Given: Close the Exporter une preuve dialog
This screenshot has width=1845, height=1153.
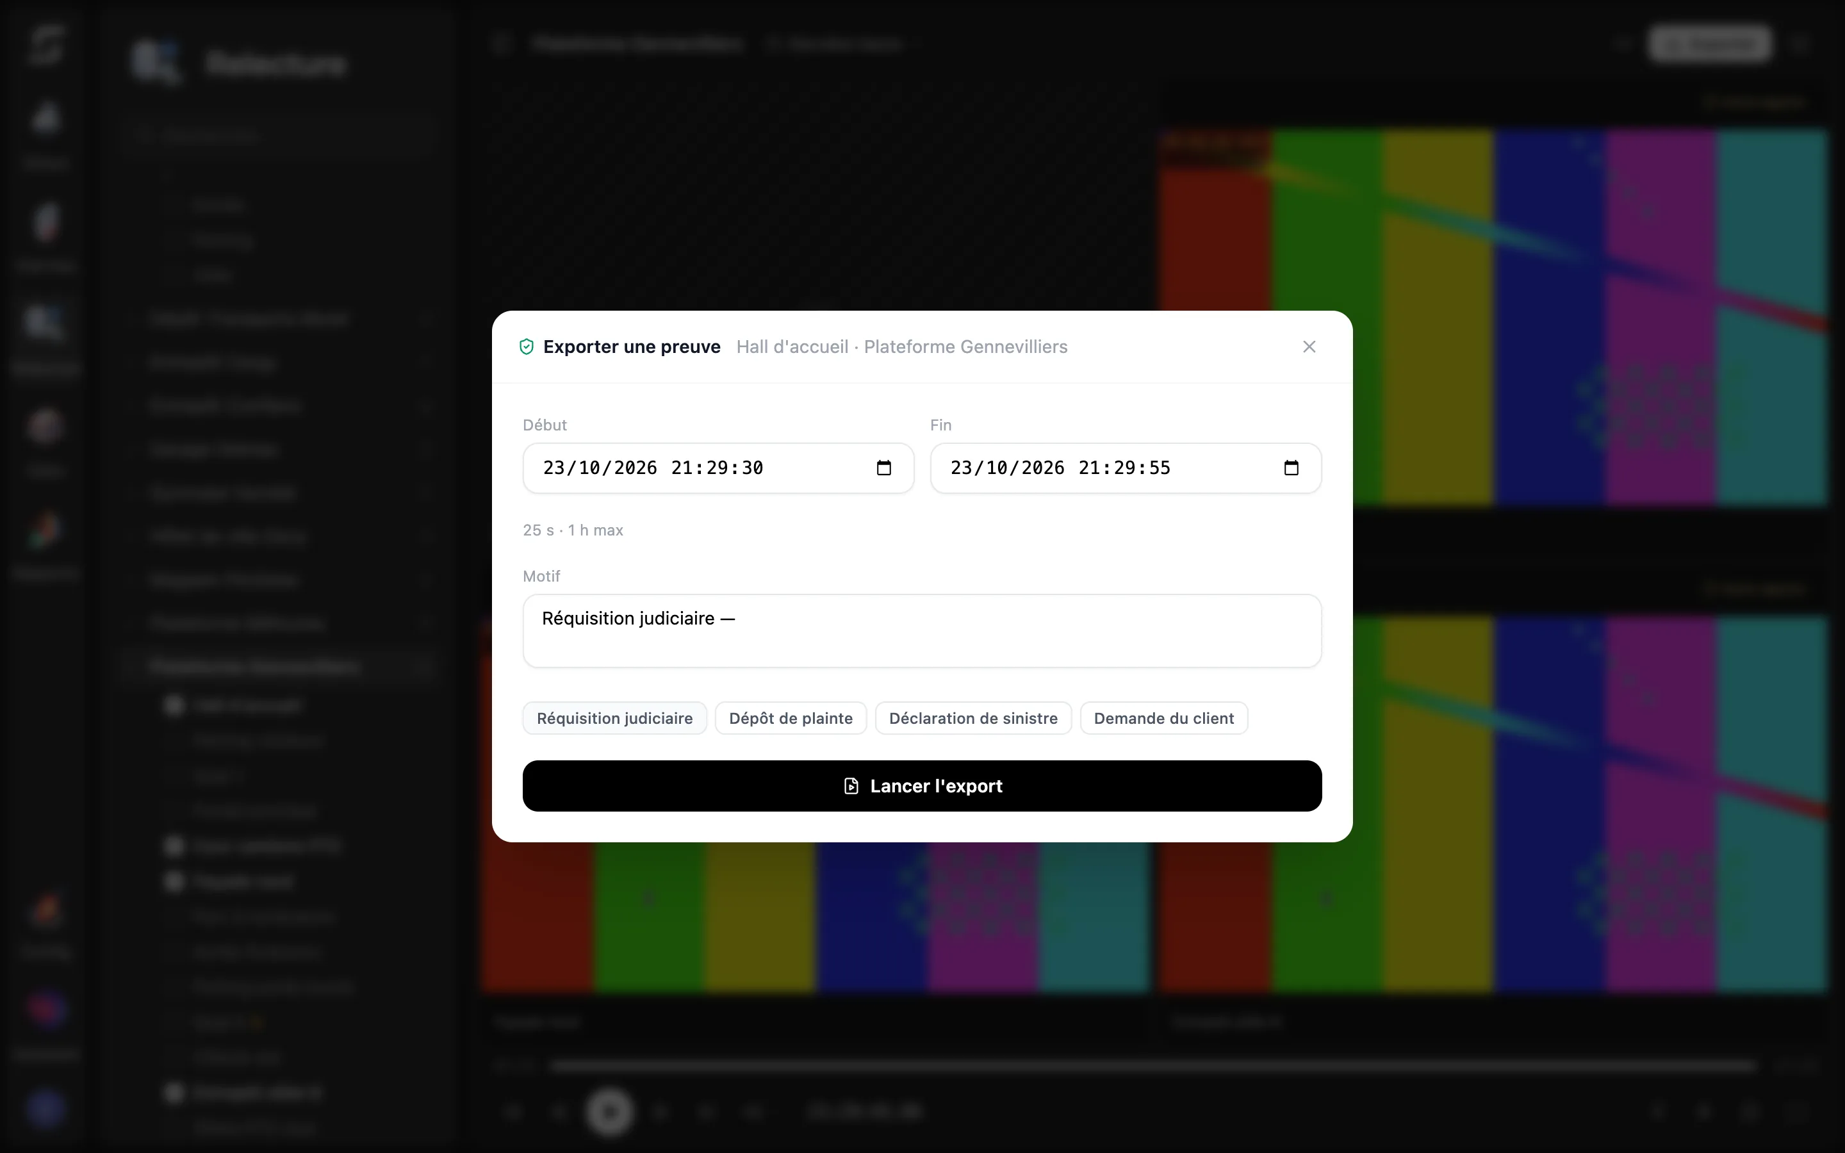Looking at the screenshot, I should [1309, 347].
